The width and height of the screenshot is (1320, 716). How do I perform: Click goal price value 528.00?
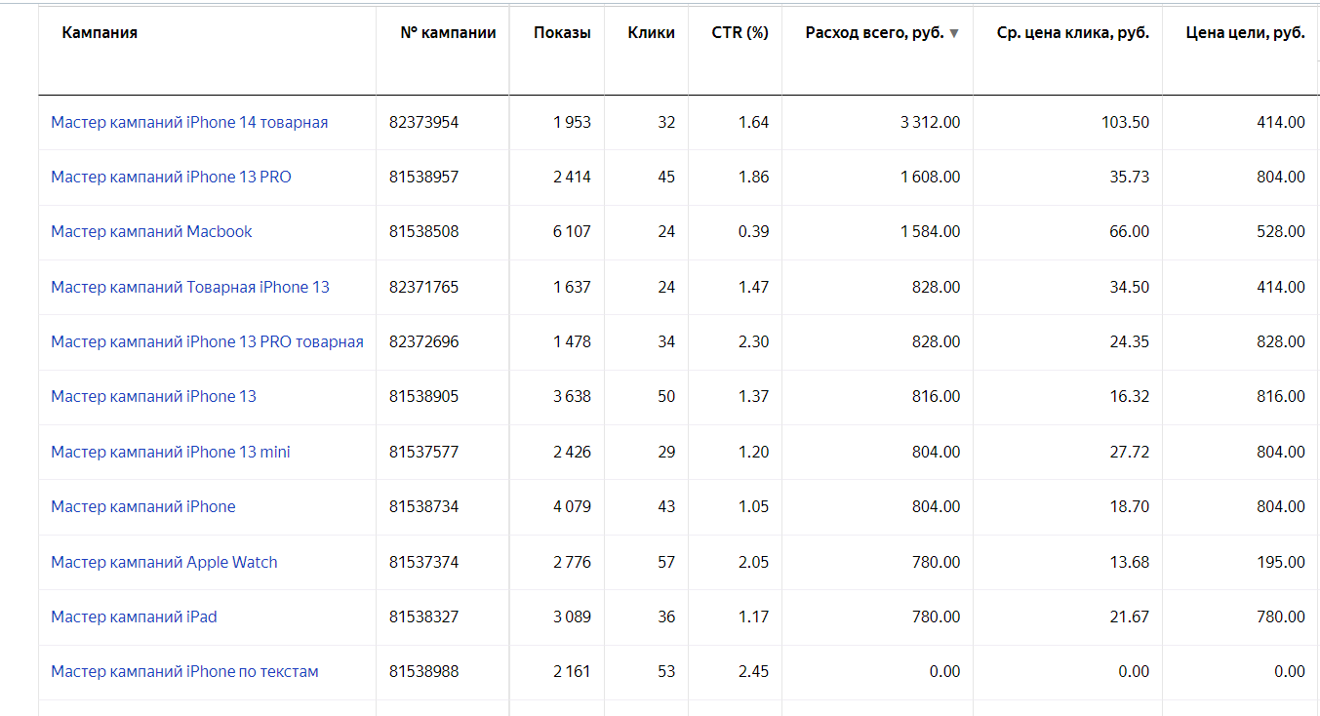(x=1282, y=231)
